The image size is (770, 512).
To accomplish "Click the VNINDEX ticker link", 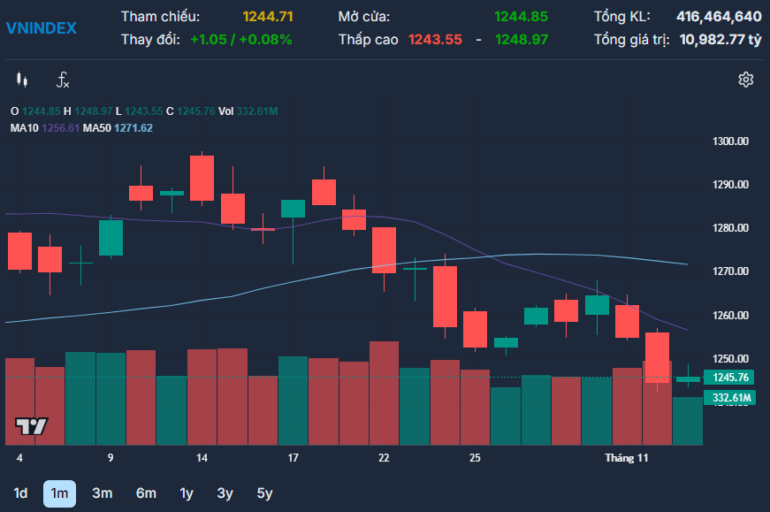I will click(x=42, y=28).
